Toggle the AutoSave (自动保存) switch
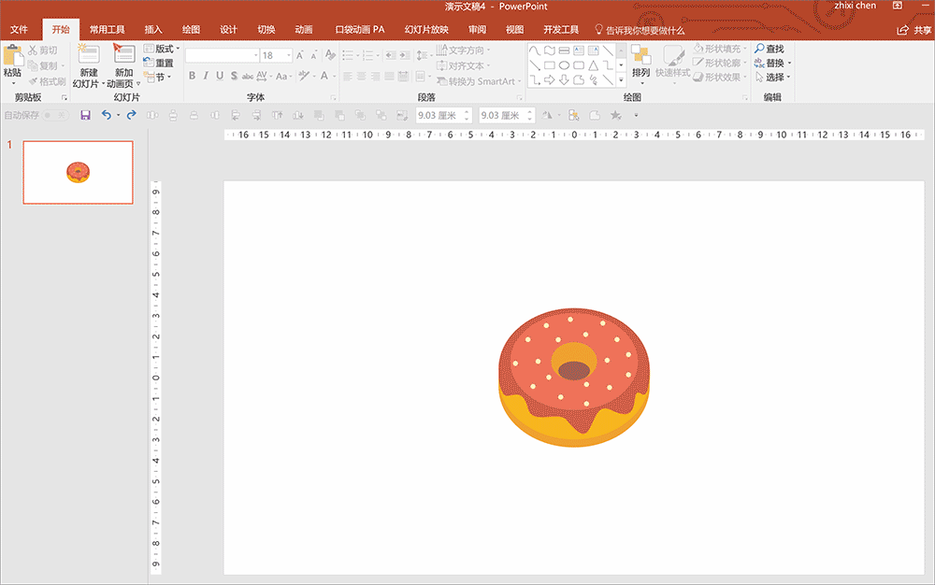 click(55, 115)
